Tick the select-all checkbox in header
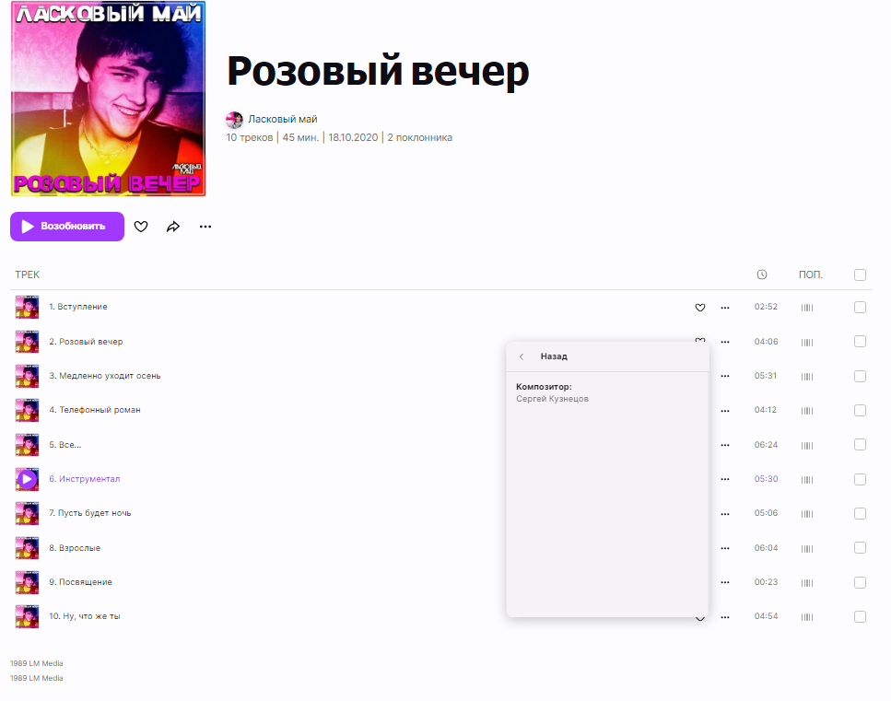 (861, 275)
